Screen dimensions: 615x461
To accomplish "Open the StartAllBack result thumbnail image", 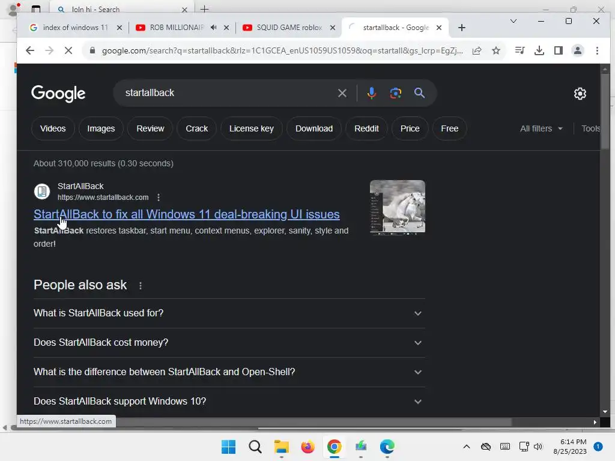I will coord(398,206).
